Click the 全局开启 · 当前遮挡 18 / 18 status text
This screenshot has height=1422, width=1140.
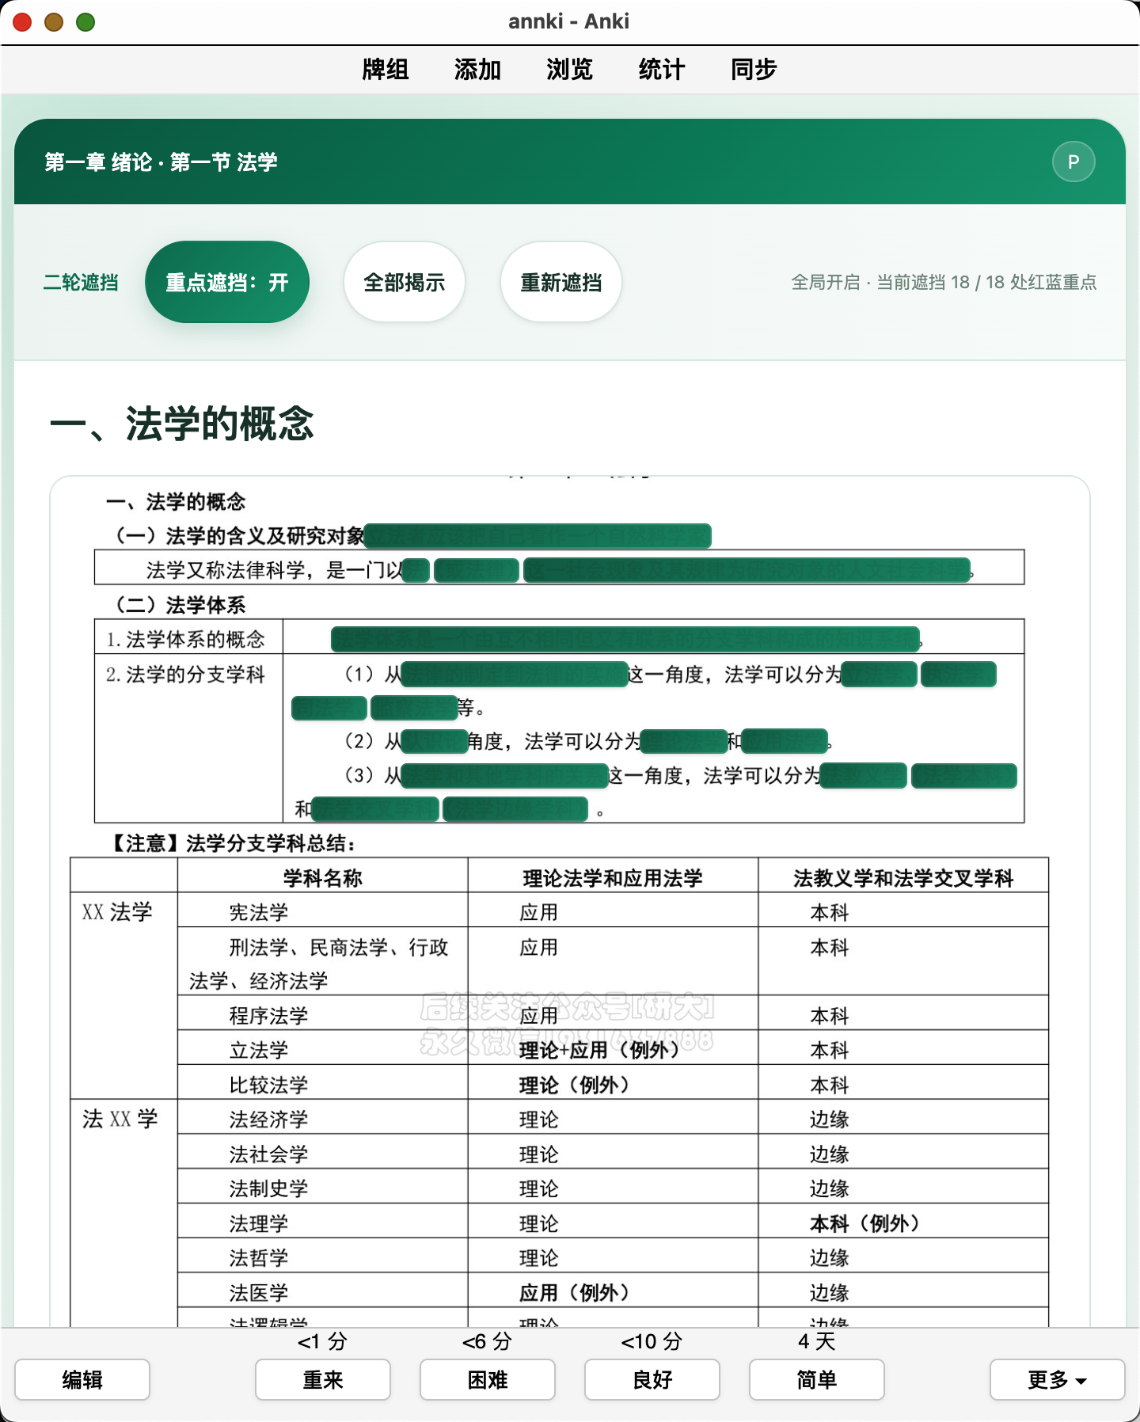click(x=944, y=282)
